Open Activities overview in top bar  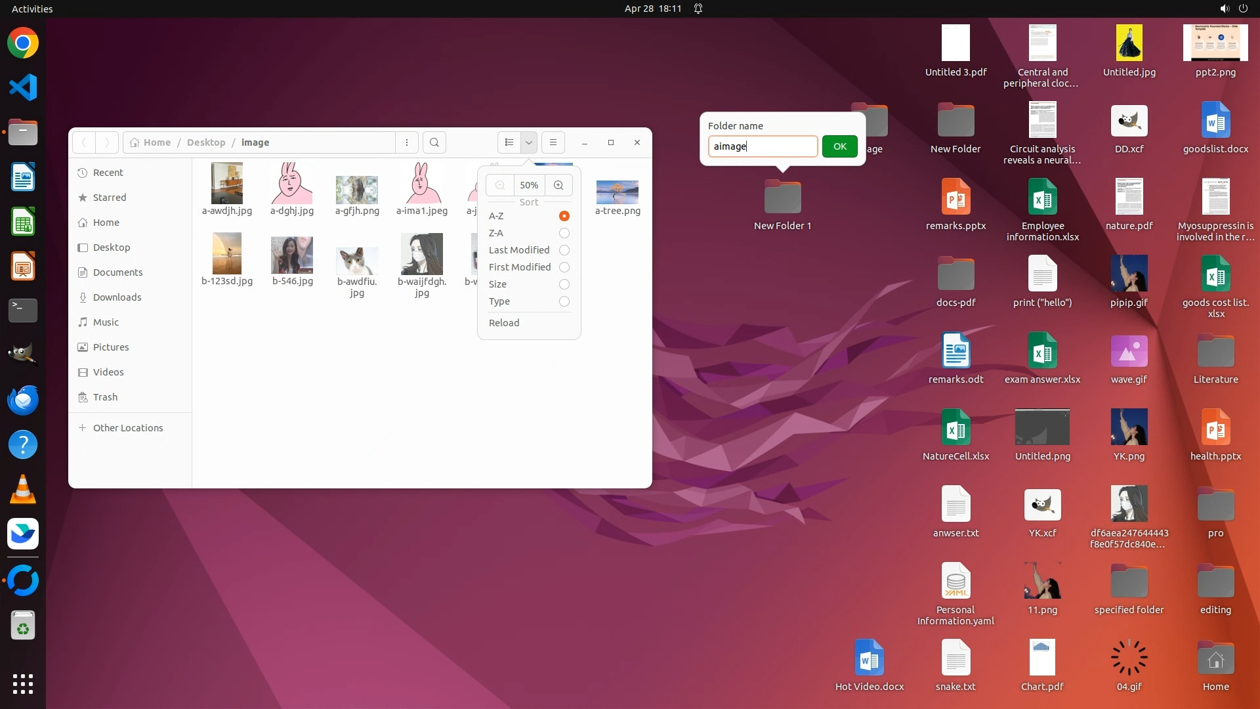point(32,9)
